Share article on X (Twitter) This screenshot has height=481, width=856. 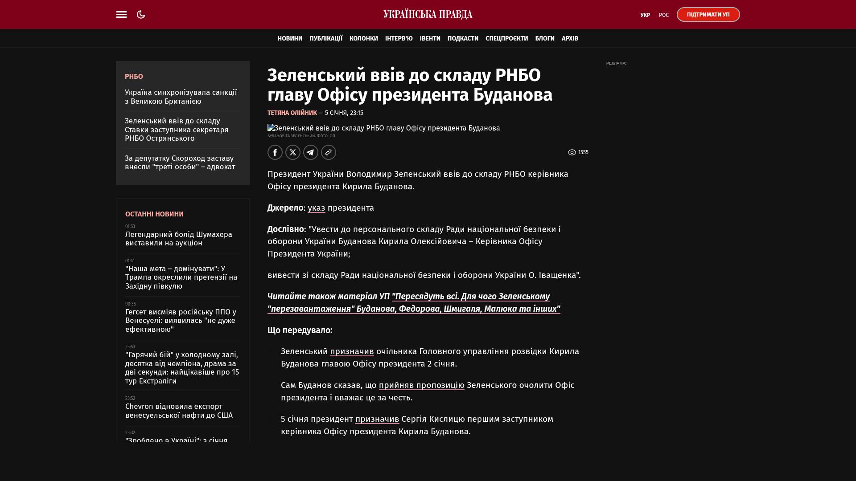(x=293, y=152)
